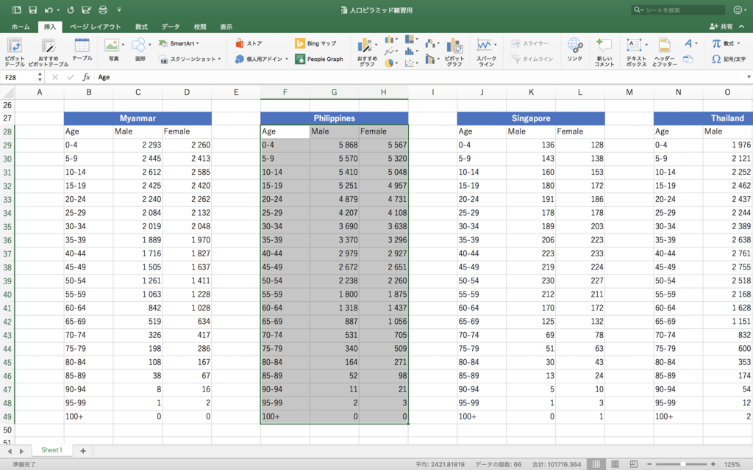Image resolution: width=753 pixels, height=470 pixels.
Task: Select column K header
Action: coord(531,92)
